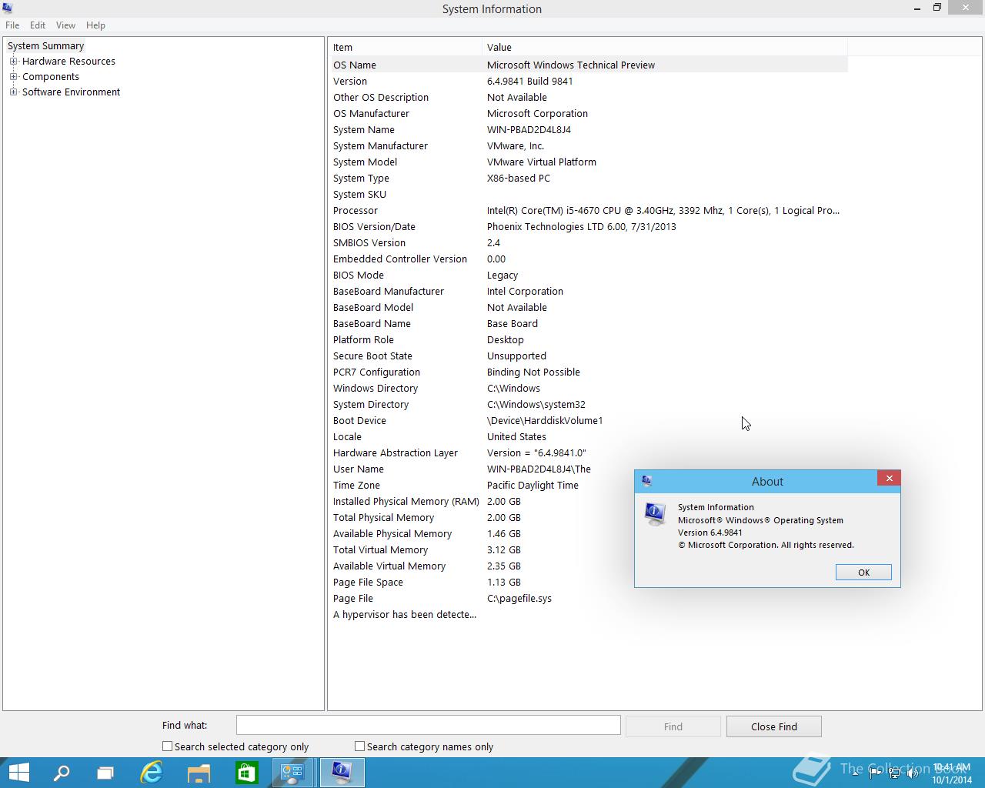
Task: Select the Available Physical Memory row
Action: coord(589,533)
